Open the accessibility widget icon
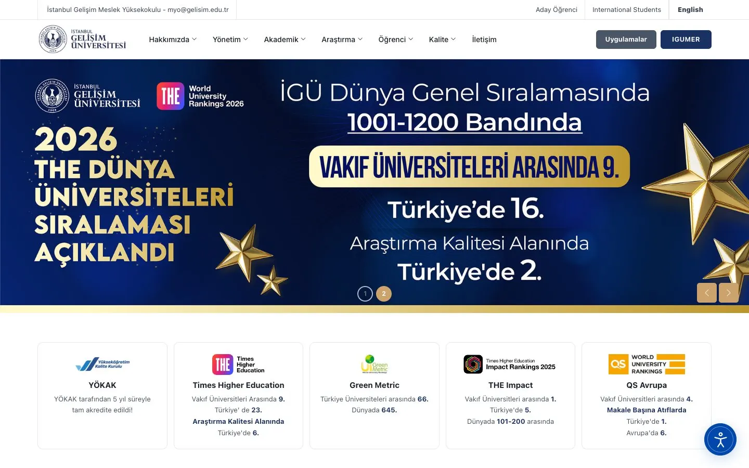Image resolution: width=749 pixels, height=468 pixels. click(720, 439)
